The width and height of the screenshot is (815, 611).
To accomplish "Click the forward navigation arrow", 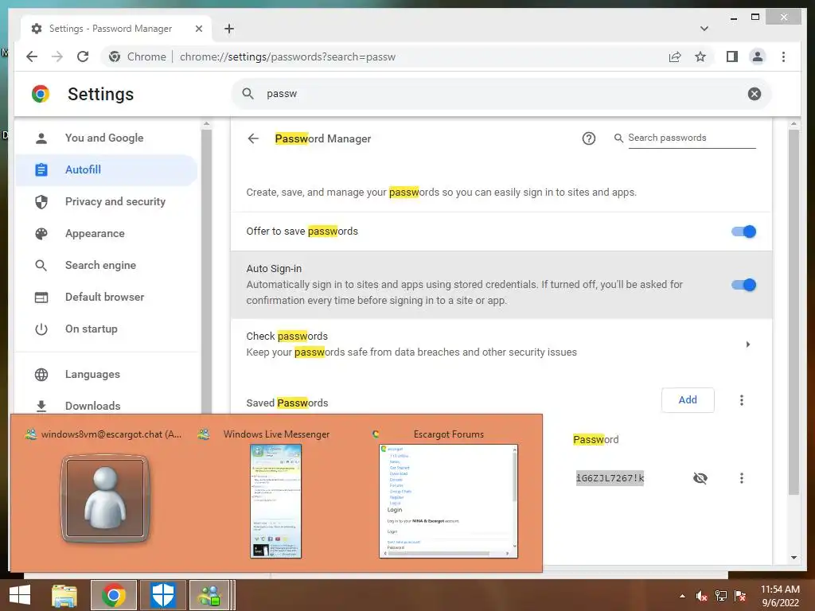I will click(x=57, y=56).
